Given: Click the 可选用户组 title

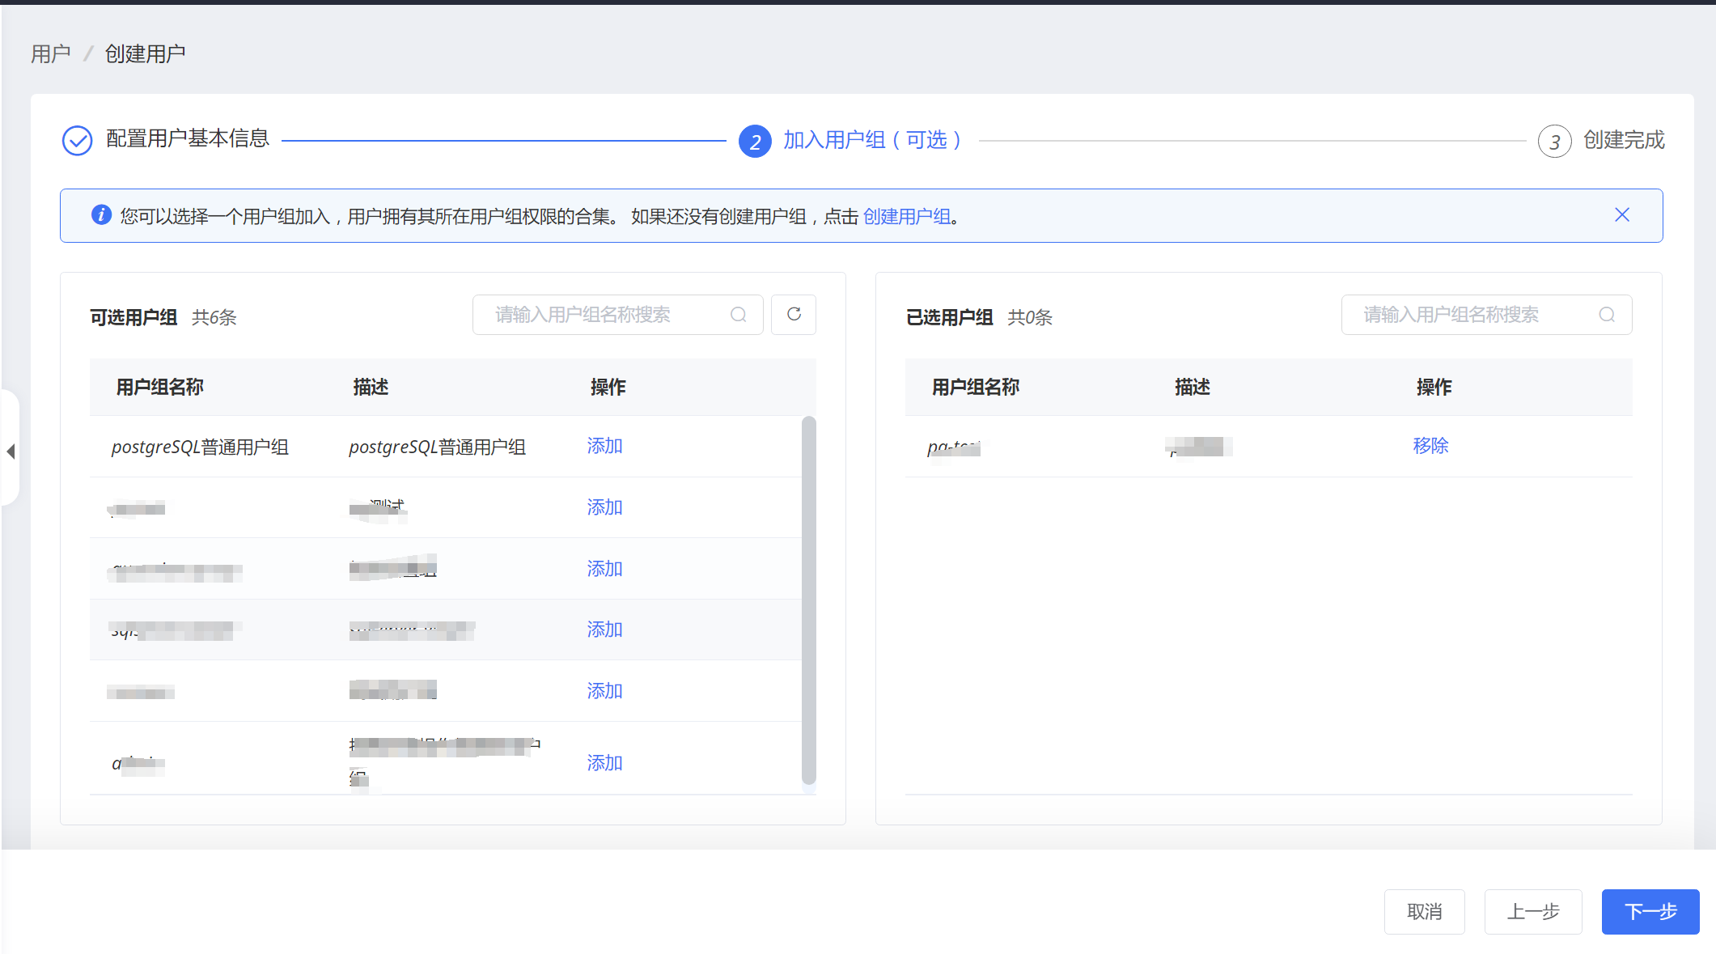Looking at the screenshot, I should pyautogui.click(x=133, y=318).
